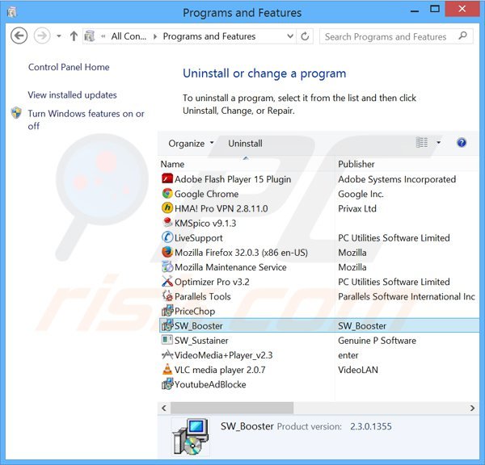This screenshot has height=465, width=485.
Task: Click the change view icon
Action: coord(422,143)
